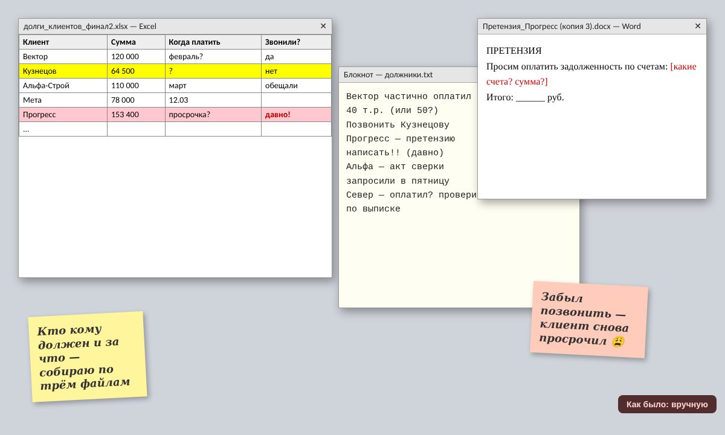Click the amount cell '120 000'
The width and height of the screenshot is (725, 435).
[137, 57]
